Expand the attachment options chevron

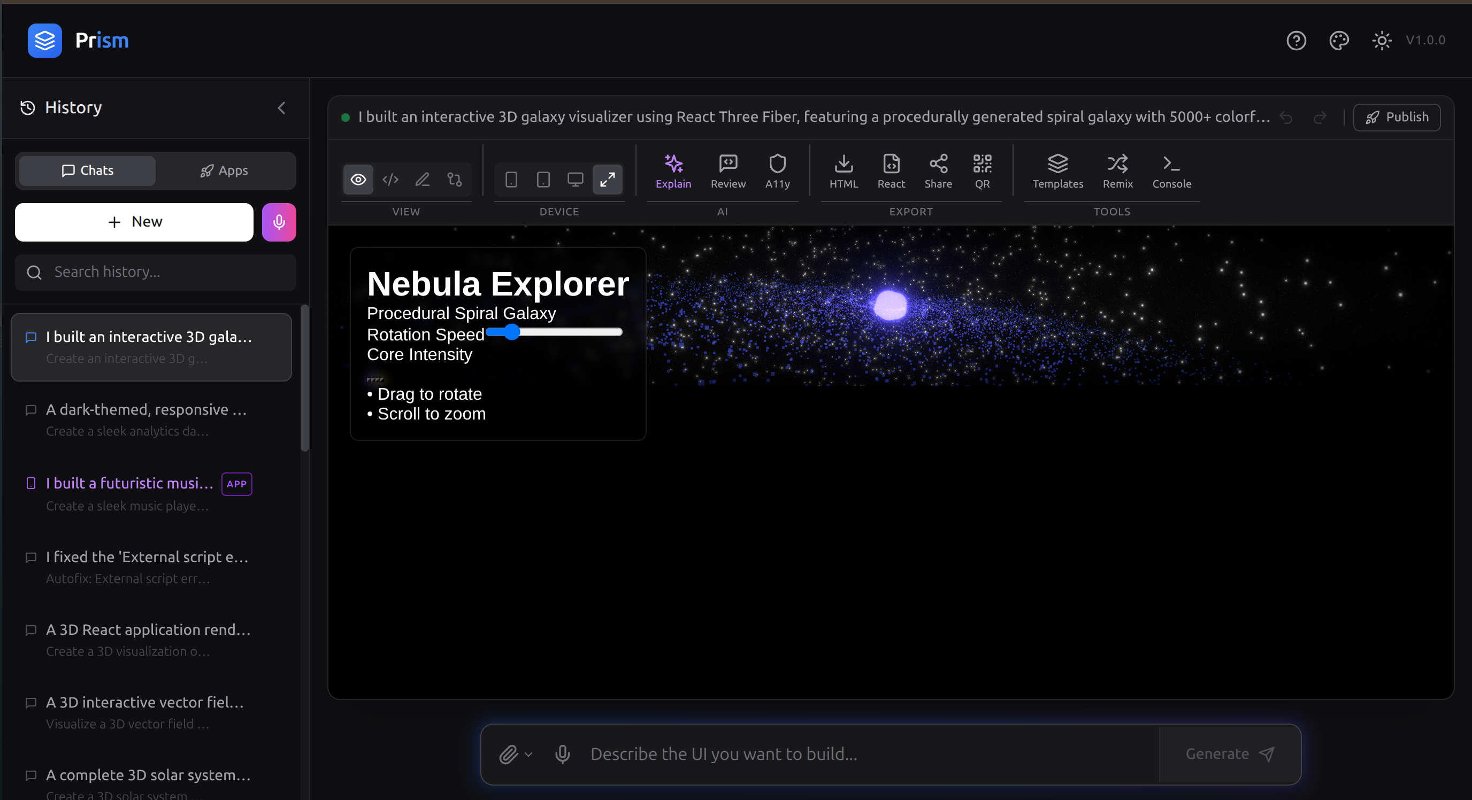[528, 755]
